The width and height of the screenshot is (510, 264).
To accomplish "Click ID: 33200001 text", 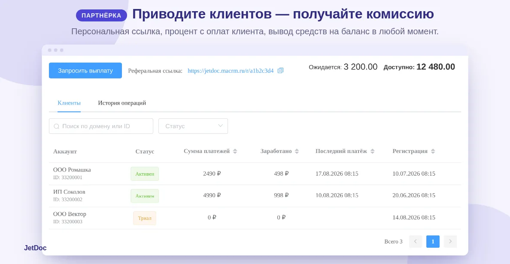I will [68, 177].
